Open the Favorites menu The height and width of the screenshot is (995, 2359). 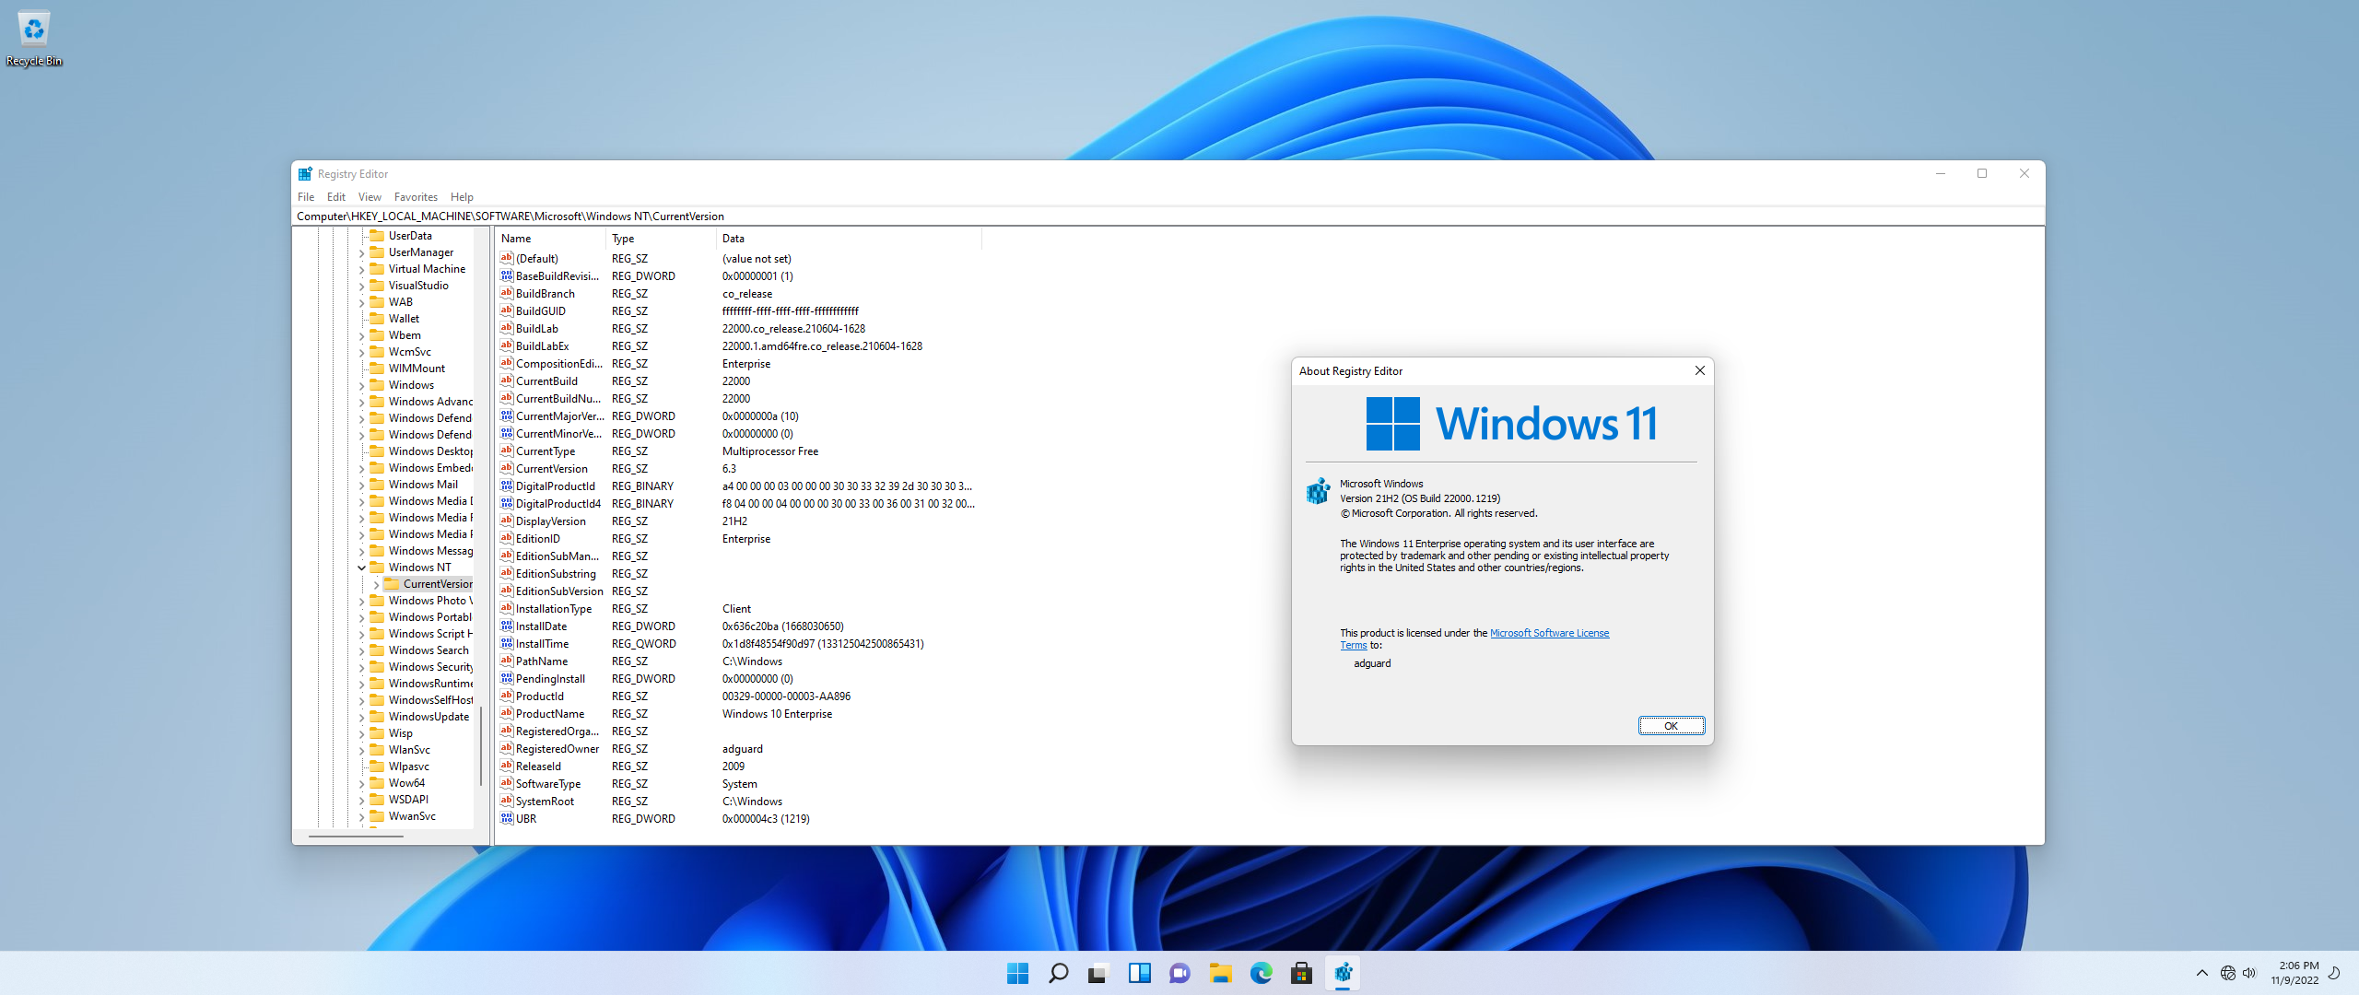[x=416, y=196]
